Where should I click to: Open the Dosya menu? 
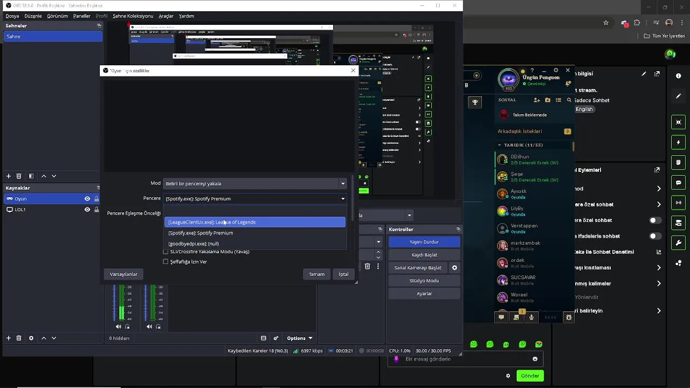point(12,16)
